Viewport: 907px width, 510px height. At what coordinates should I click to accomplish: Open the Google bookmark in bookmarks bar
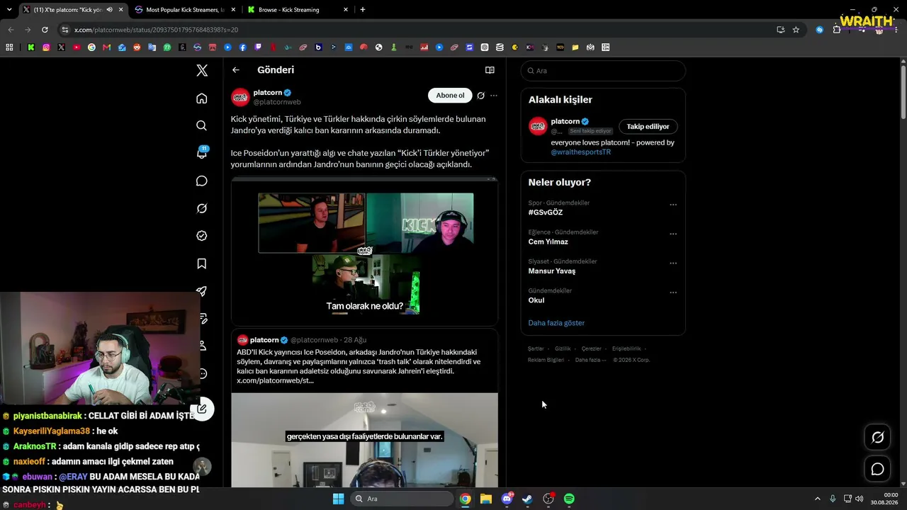point(91,47)
